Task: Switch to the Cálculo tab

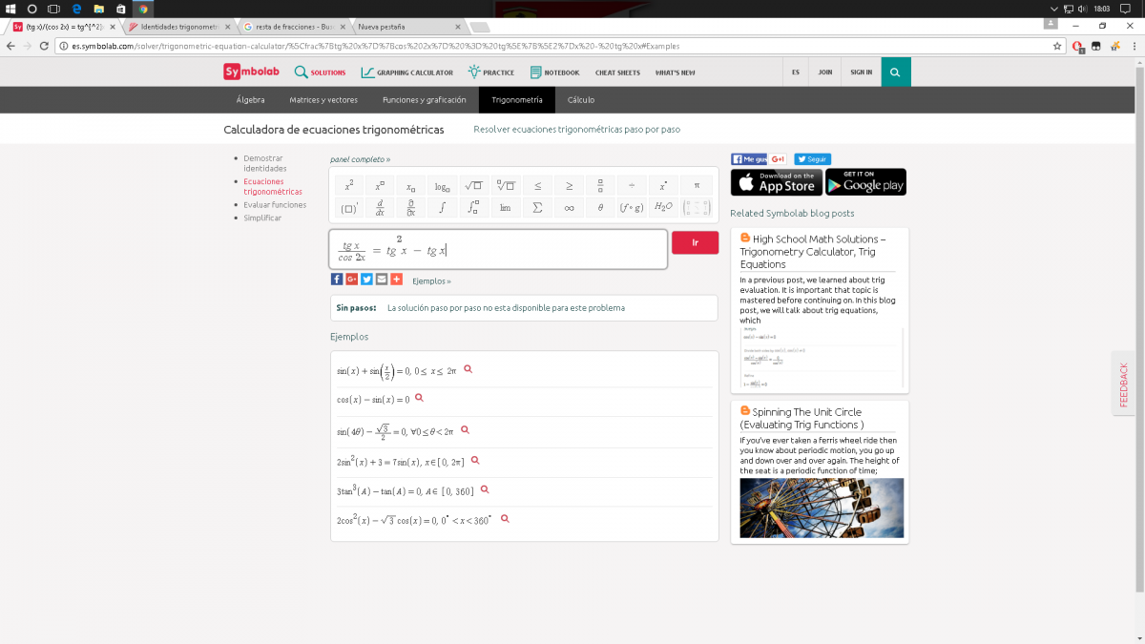Action: click(580, 100)
